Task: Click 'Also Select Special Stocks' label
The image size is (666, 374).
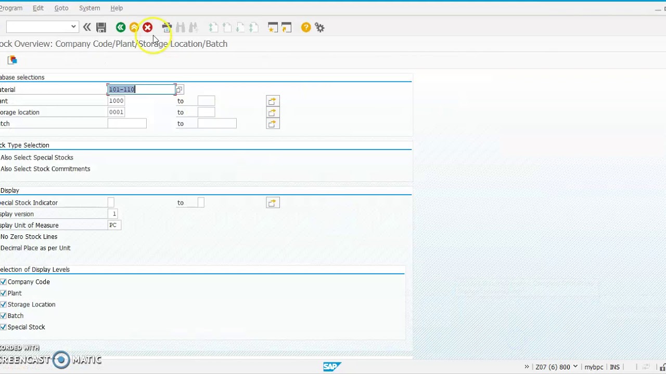Action: [37, 157]
